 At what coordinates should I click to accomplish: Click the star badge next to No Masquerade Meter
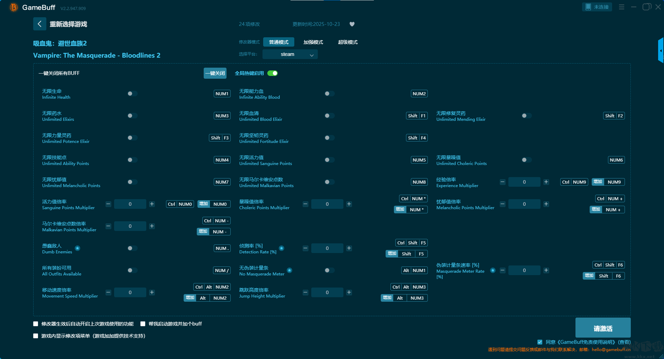pyautogui.click(x=289, y=270)
